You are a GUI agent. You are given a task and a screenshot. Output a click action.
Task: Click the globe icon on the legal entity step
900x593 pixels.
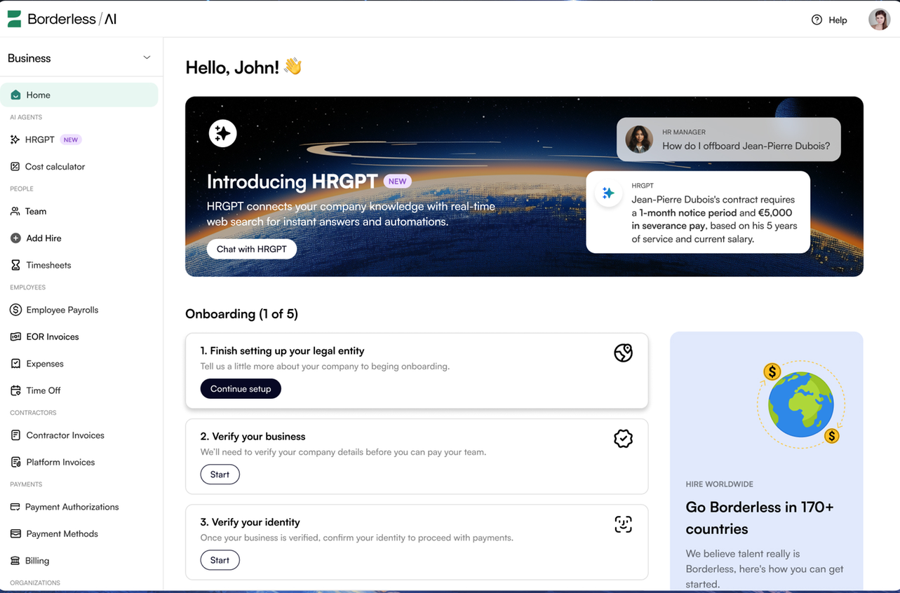(623, 353)
